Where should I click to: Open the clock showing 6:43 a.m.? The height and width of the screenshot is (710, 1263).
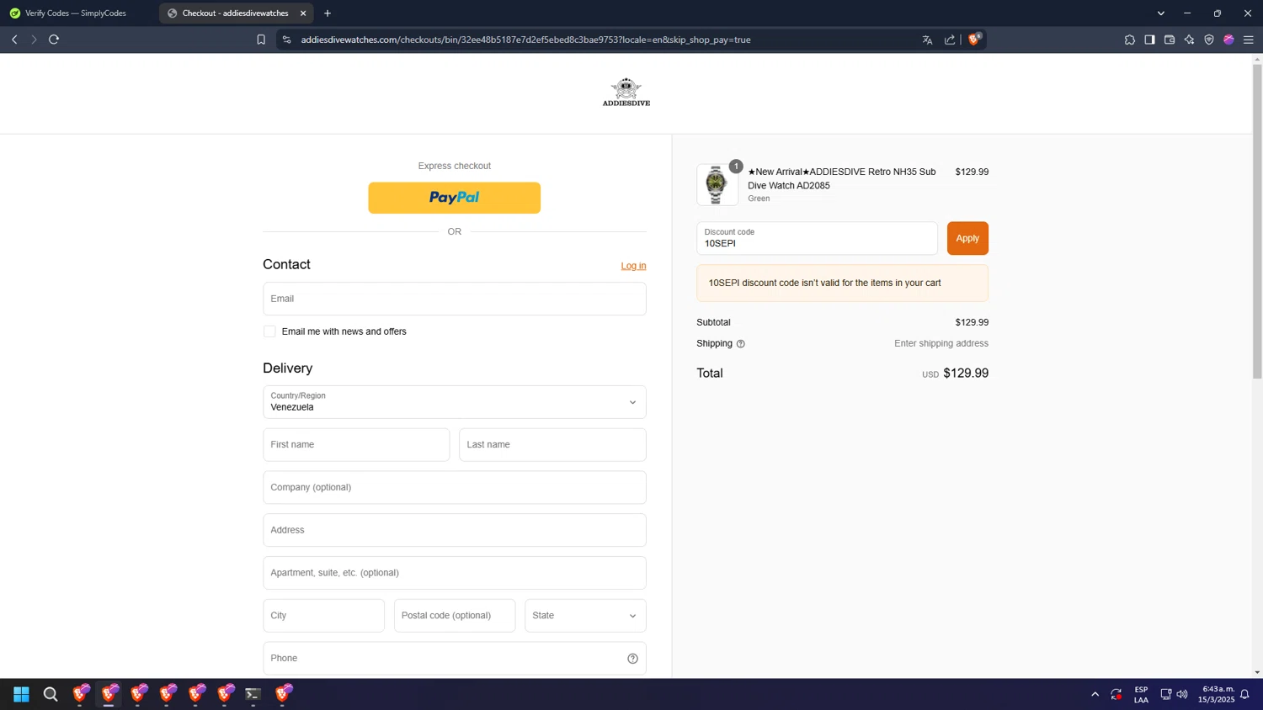(1218, 694)
